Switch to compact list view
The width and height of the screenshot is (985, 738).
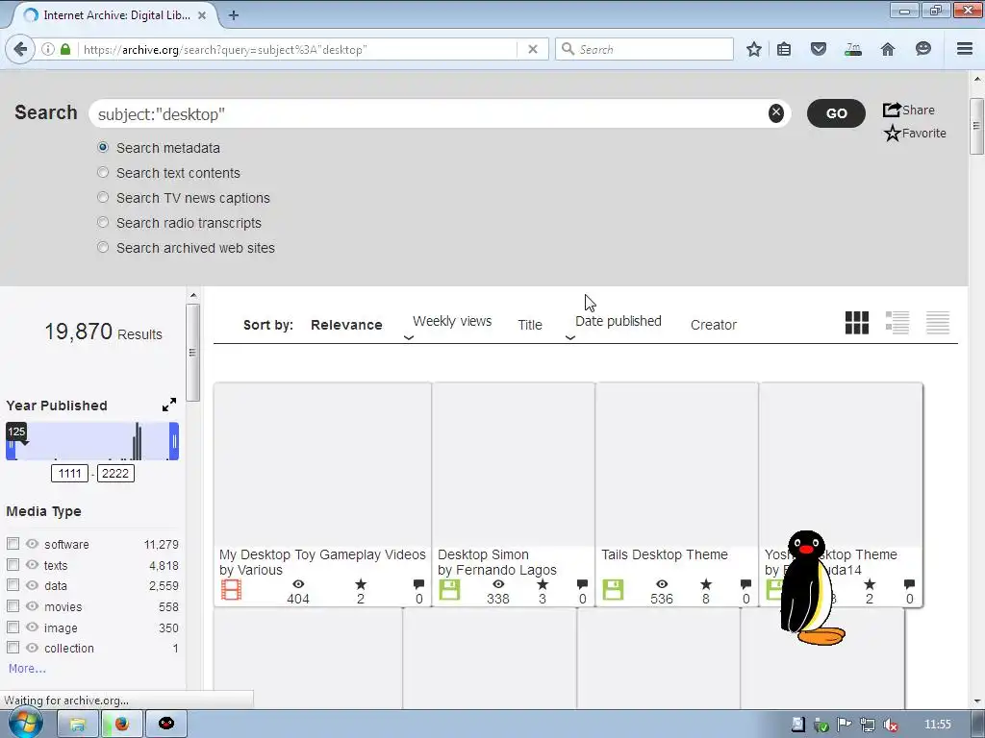click(x=937, y=323)
